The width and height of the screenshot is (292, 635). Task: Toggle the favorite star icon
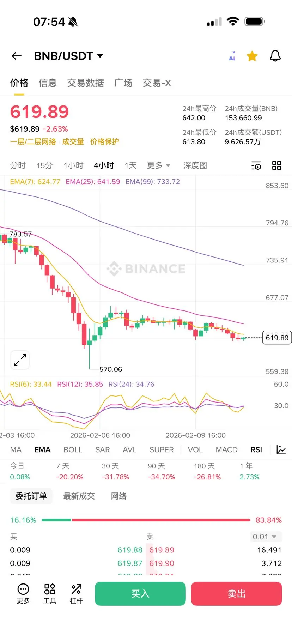pos(252,56)
